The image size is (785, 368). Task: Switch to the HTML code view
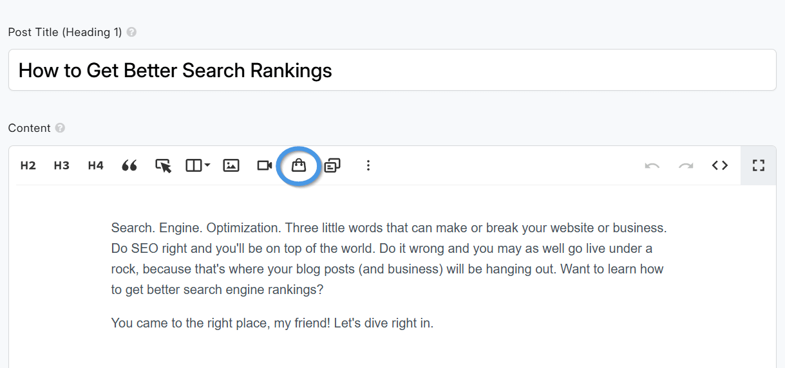[x=720, y=165]
